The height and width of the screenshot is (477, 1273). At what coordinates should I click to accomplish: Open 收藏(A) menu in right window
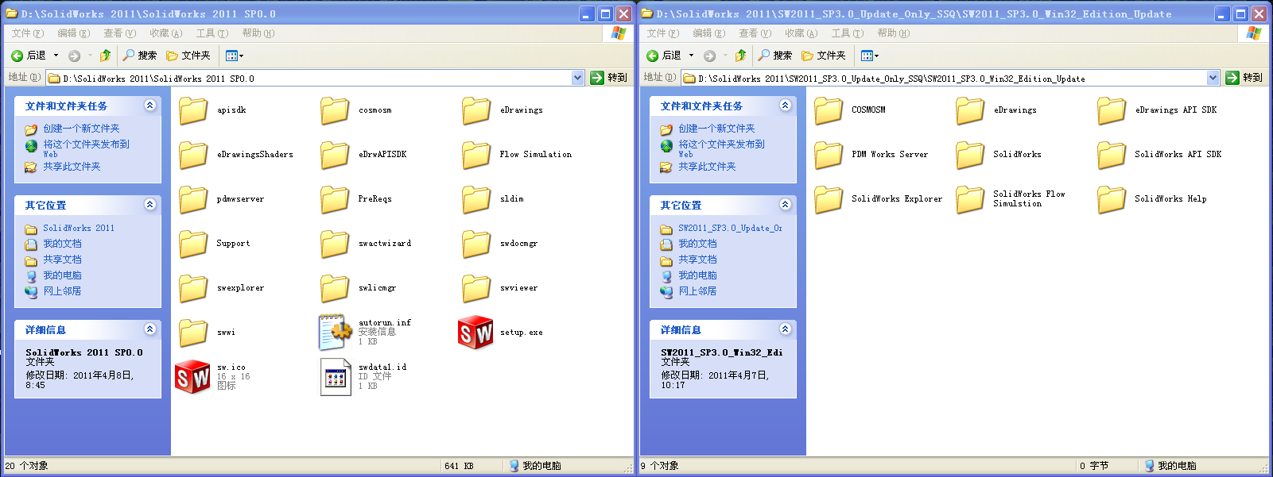click(x=801, y=33)
